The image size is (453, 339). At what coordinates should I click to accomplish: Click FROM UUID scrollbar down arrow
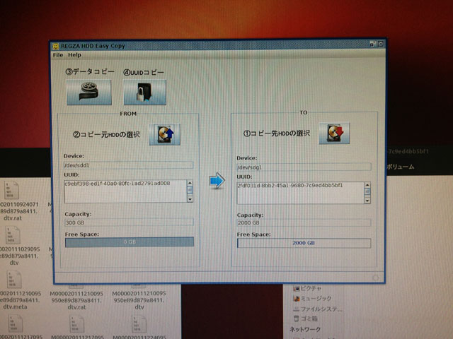click(190, 199)
